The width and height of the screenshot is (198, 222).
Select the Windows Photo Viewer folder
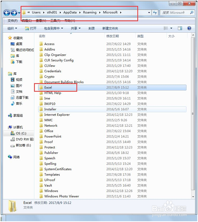tap(62, 196)
